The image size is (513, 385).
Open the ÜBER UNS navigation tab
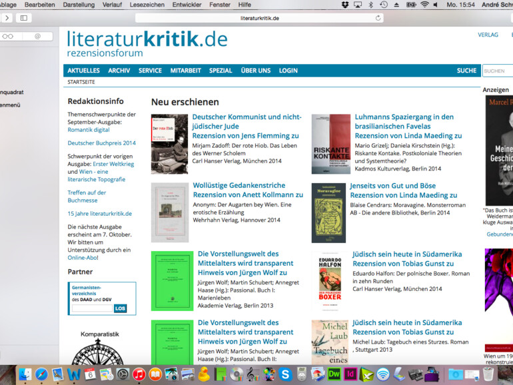point(256,71)
